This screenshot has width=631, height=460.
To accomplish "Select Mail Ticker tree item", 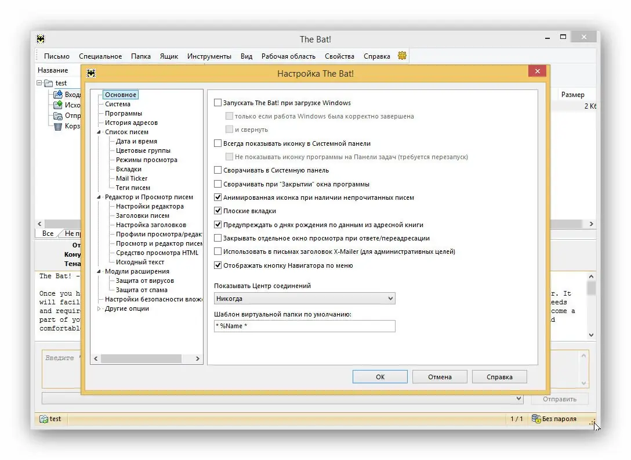I will (132, 178).
